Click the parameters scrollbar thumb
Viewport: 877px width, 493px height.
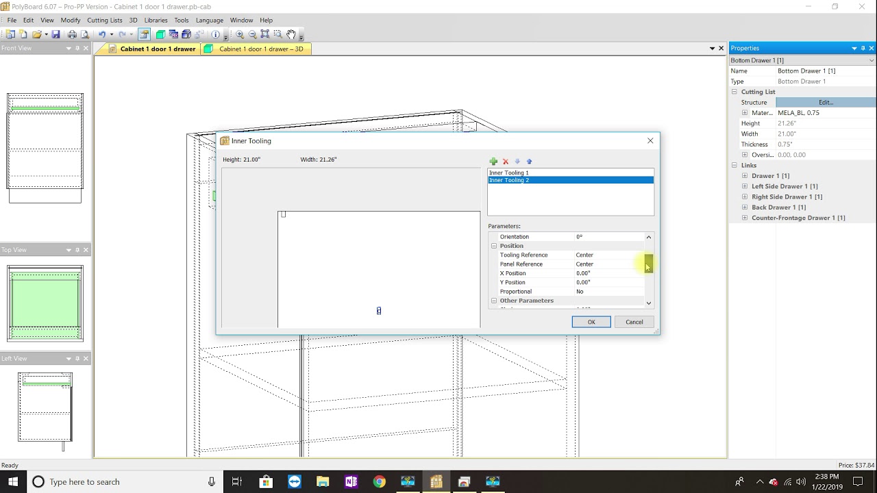(649, 263)
